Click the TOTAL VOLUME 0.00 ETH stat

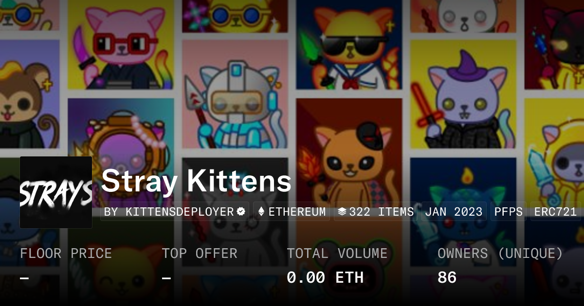[x=337, y=265]
